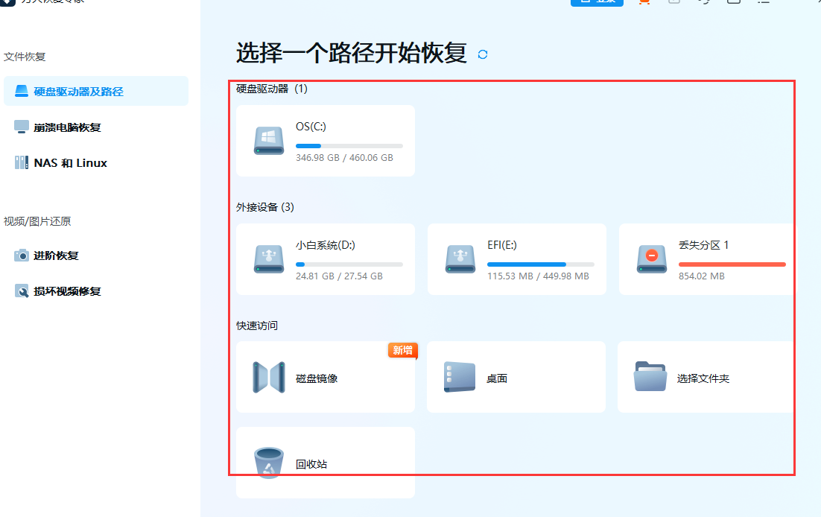Click the 新增 badge on 磁盘镜像
Viewport: 821px width, 517px height.
(402, 351)
